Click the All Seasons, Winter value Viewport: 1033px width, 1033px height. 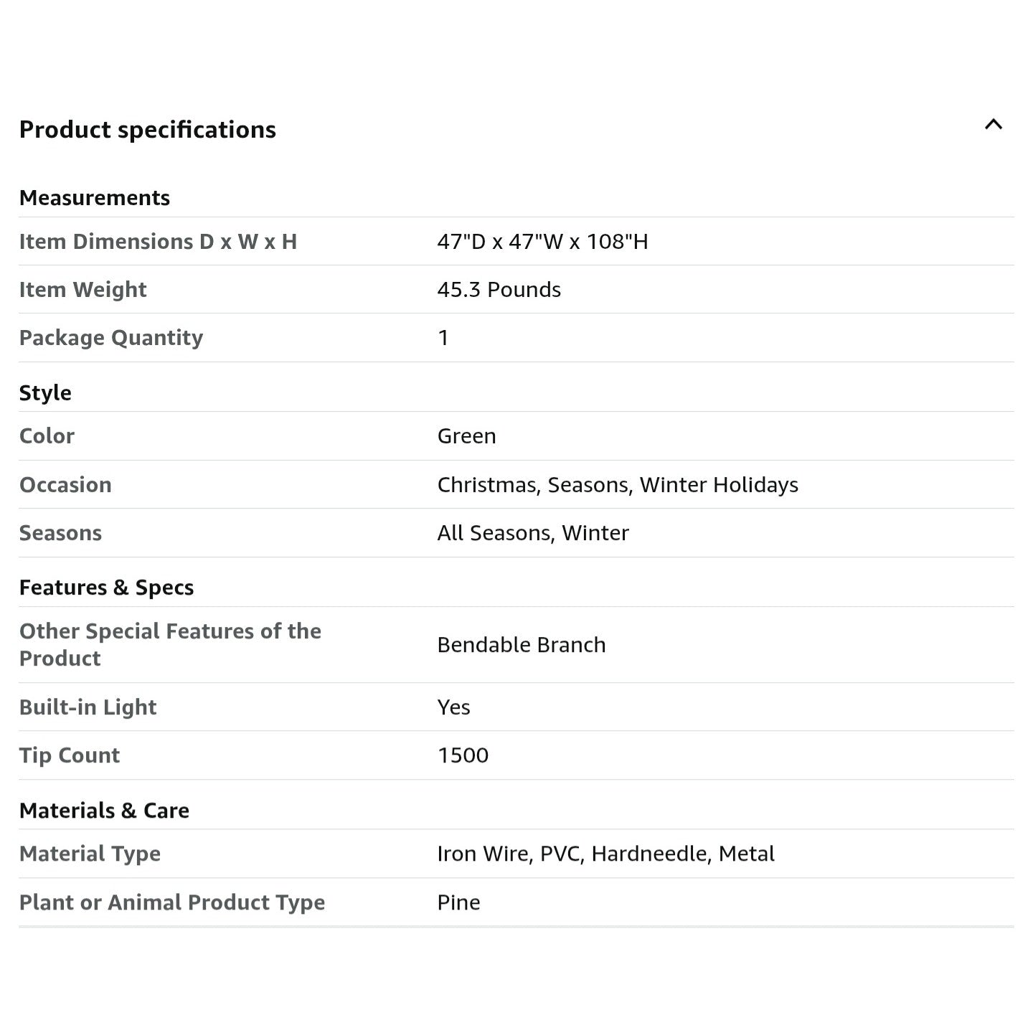pos(533,533)
